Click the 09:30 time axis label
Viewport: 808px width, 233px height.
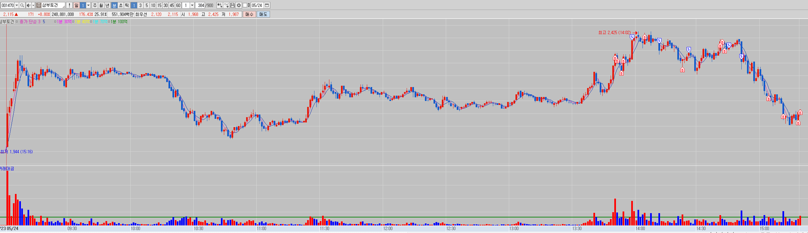[x=72, y=228]
